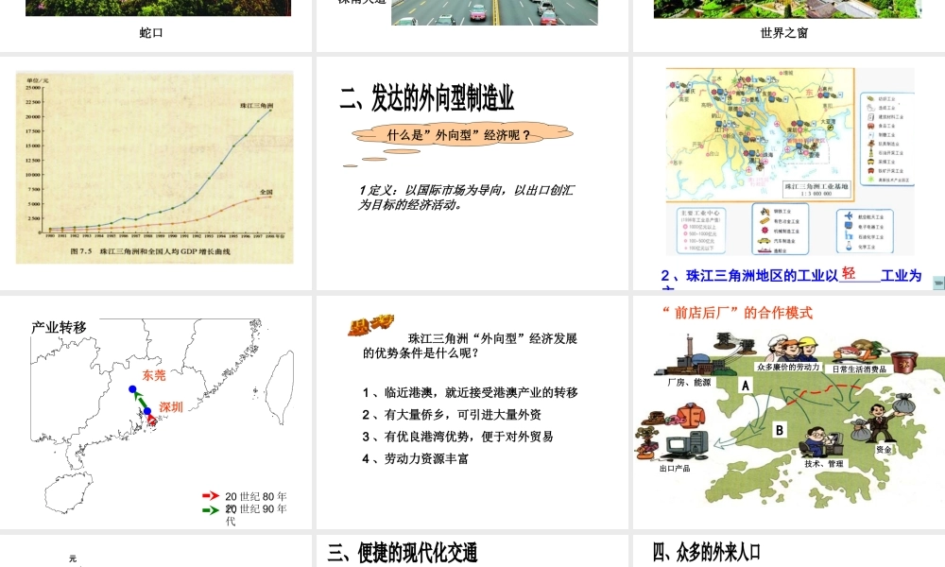Viewport: 945px width, 567px height.
Task: Click the blue dot marking 东莞
Action: click(x=132, y=389)
